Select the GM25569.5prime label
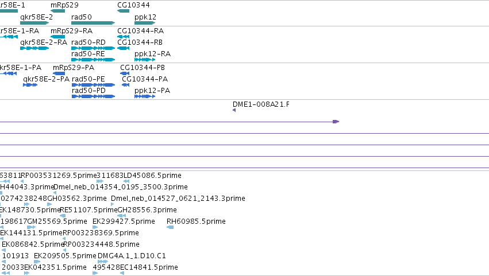The width and height of the screenshot is (489, 276). coord(57,221)
